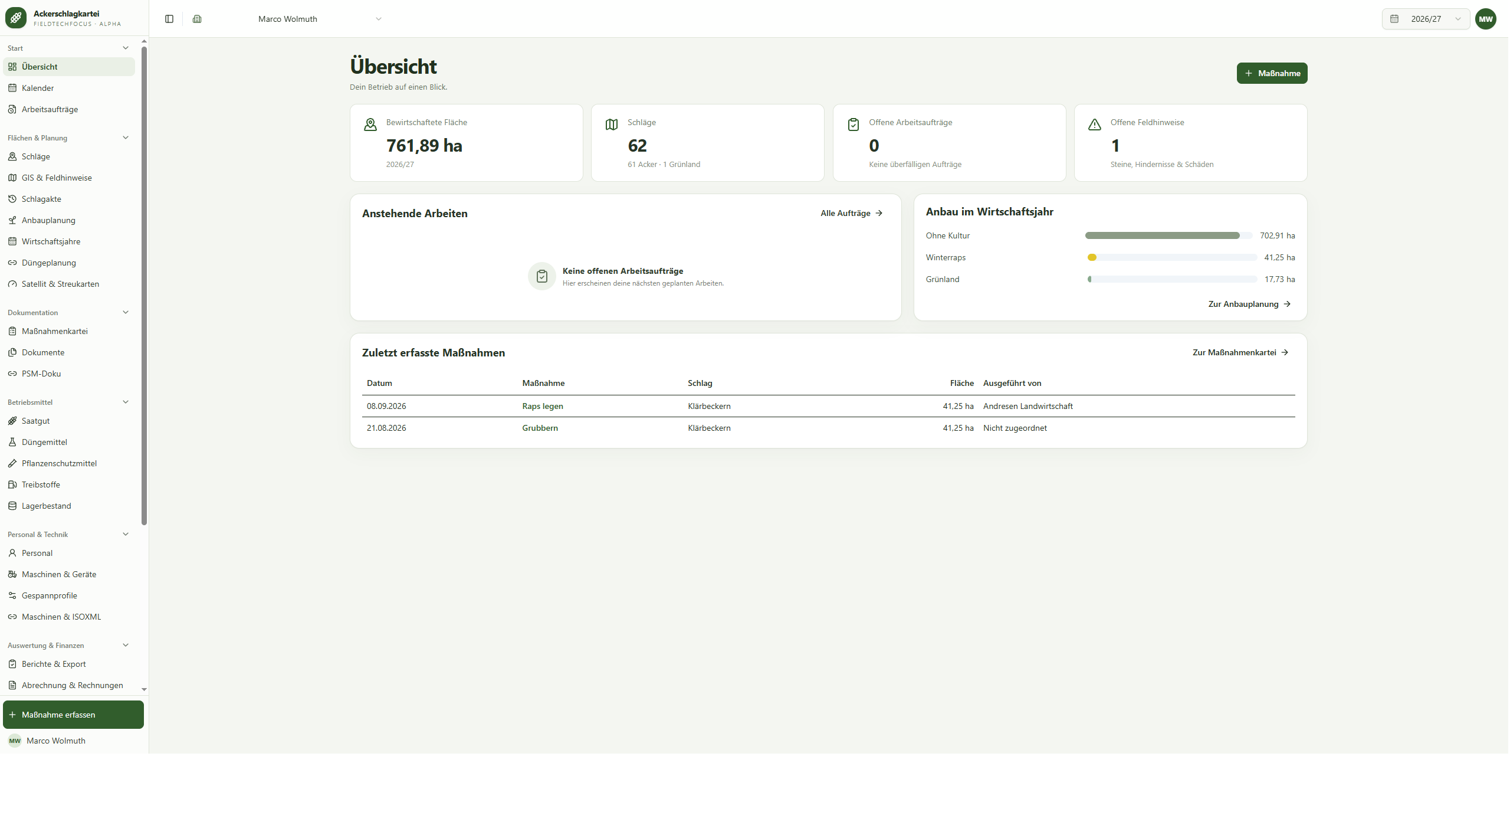Click Marco Wolmuth profile at sidebar bottom
Image resolution: width=1510 pixels, height=825 pixels.
click(x=73, y=741)
